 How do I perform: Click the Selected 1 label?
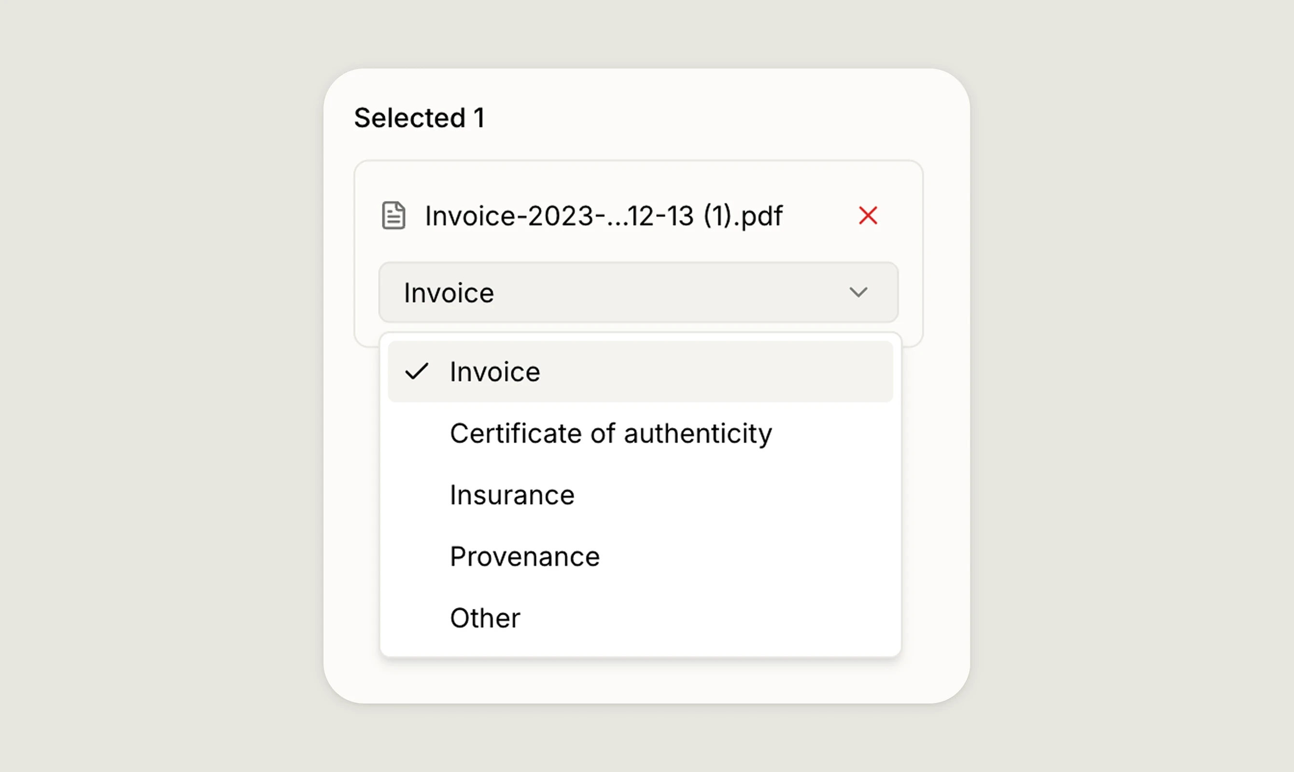tap(420, 118)
